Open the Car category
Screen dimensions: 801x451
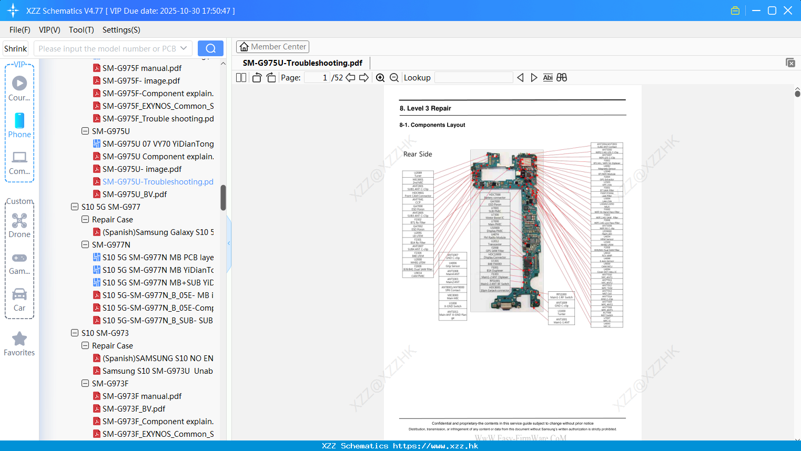19,300
